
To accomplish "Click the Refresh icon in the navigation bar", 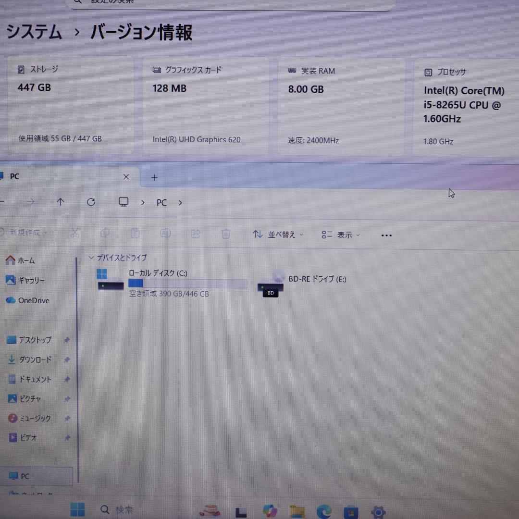I will click(x=91, y=202).
